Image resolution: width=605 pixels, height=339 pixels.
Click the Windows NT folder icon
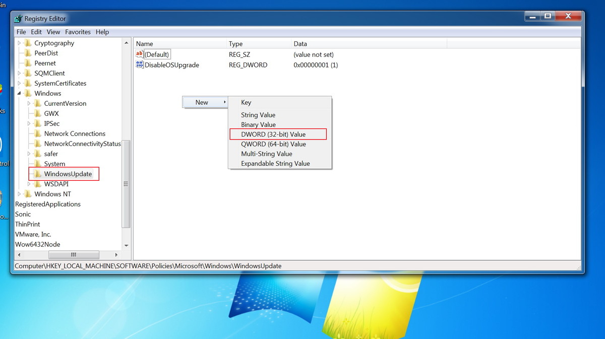pyautogui.click(x=28, y=194)
